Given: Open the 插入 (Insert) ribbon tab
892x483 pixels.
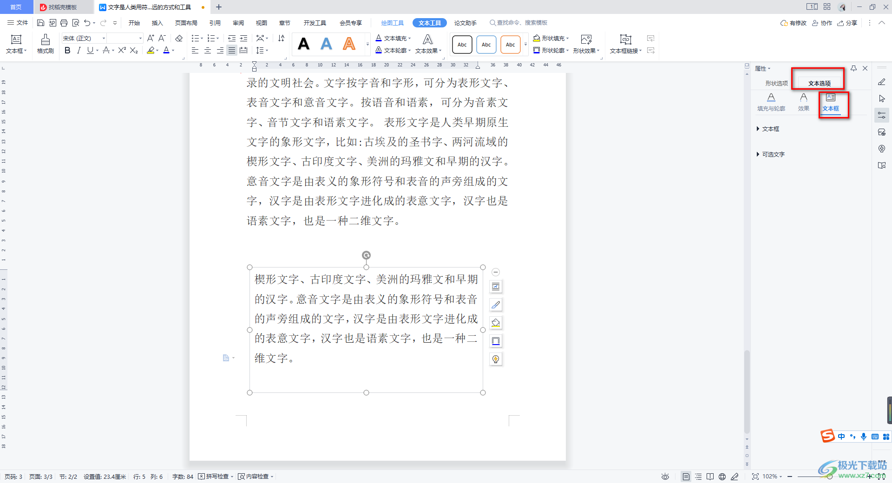Looking at the screenshot, I should coord(157,23).
